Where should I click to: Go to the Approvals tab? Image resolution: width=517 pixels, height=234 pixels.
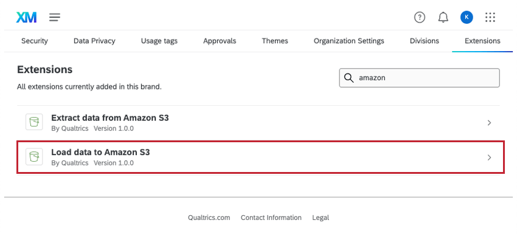(220, 41)
